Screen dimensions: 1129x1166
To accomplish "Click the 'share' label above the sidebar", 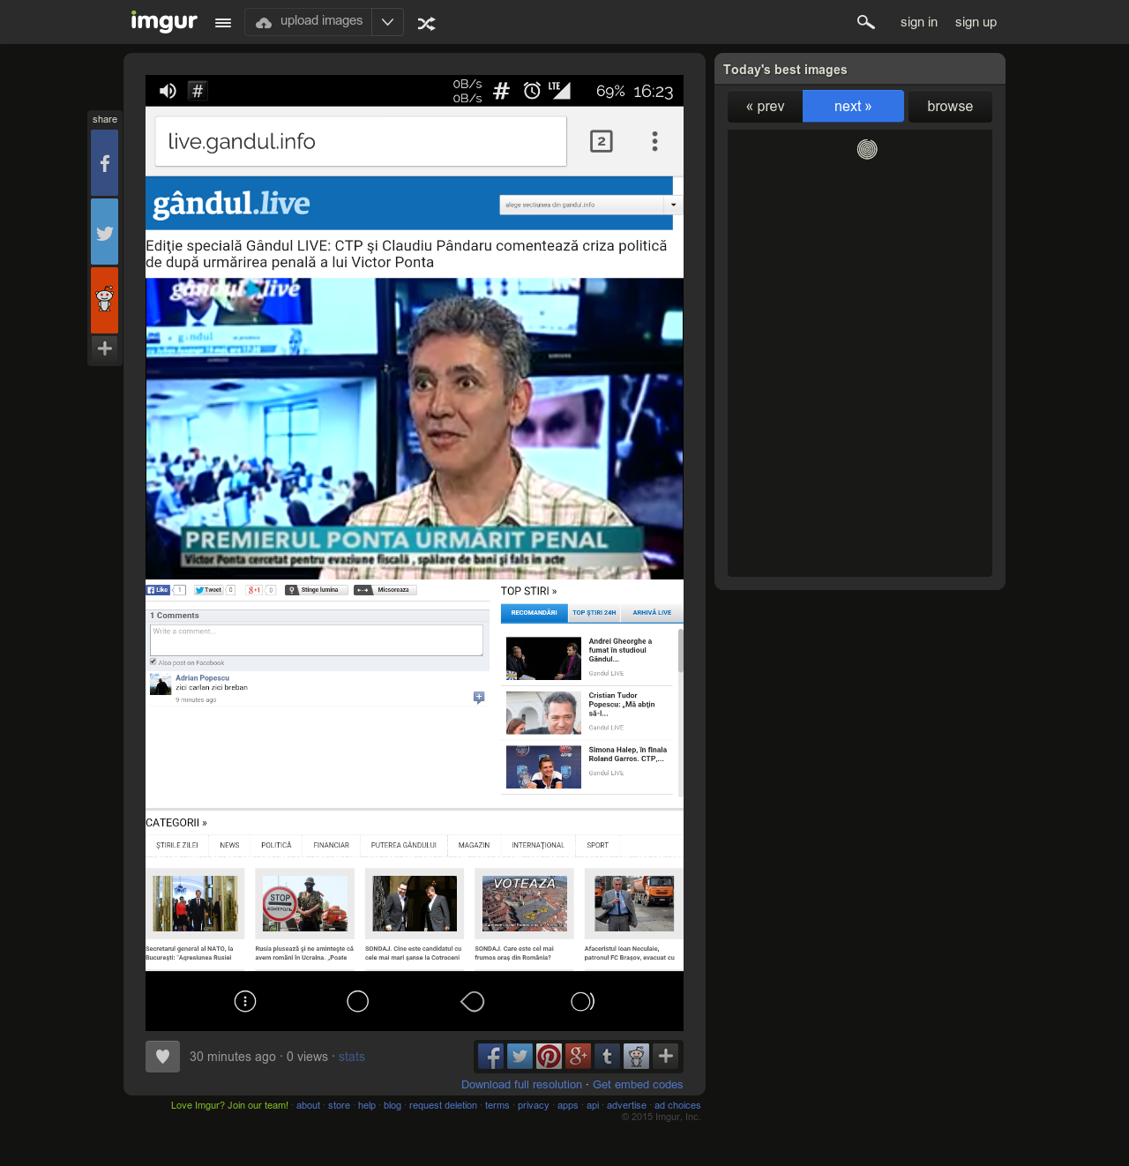I will click(x=105, y=119).
